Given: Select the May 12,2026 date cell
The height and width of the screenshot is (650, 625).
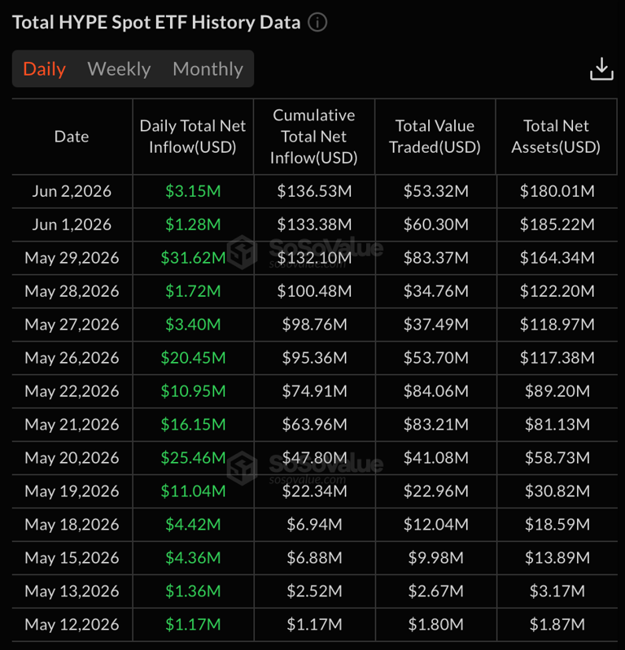Looking at the screenshot, I should tap(72, 624).
